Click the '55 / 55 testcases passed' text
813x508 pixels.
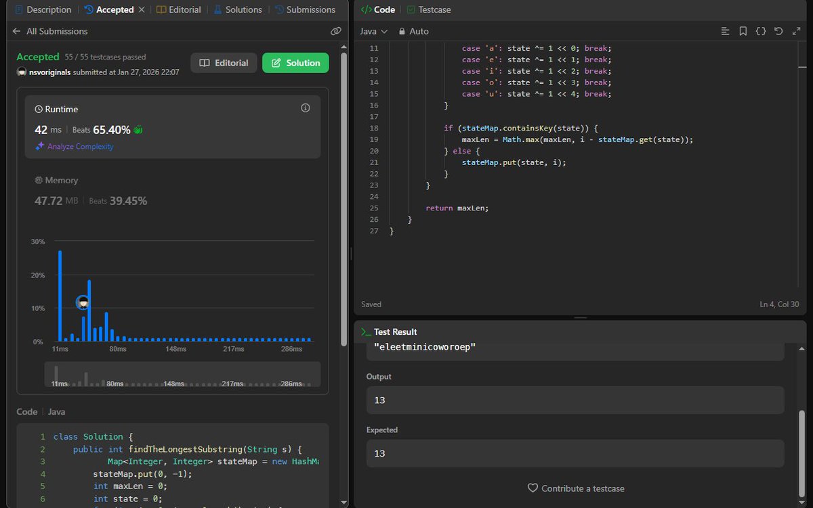coord(105,57)
